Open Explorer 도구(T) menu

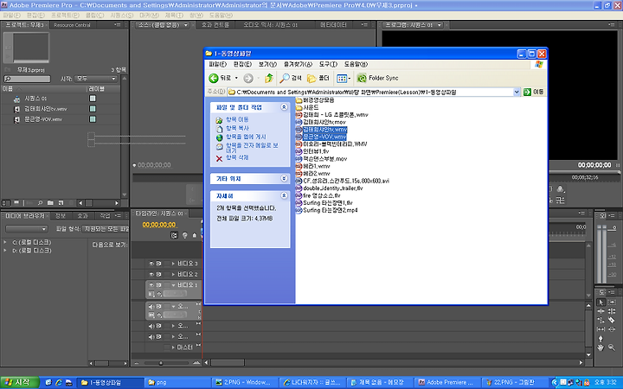328,64
